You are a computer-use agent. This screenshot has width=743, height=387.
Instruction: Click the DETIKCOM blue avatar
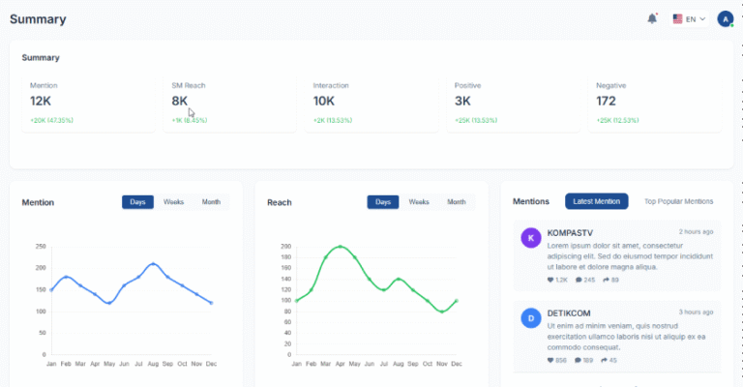pos(529,317)
